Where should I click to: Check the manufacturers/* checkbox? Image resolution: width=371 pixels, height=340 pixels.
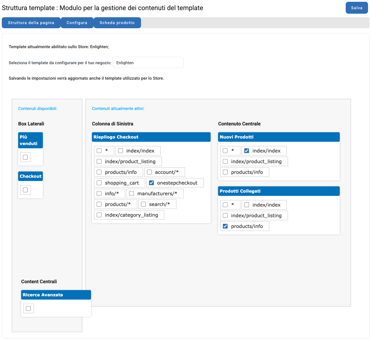pos(132,193)
